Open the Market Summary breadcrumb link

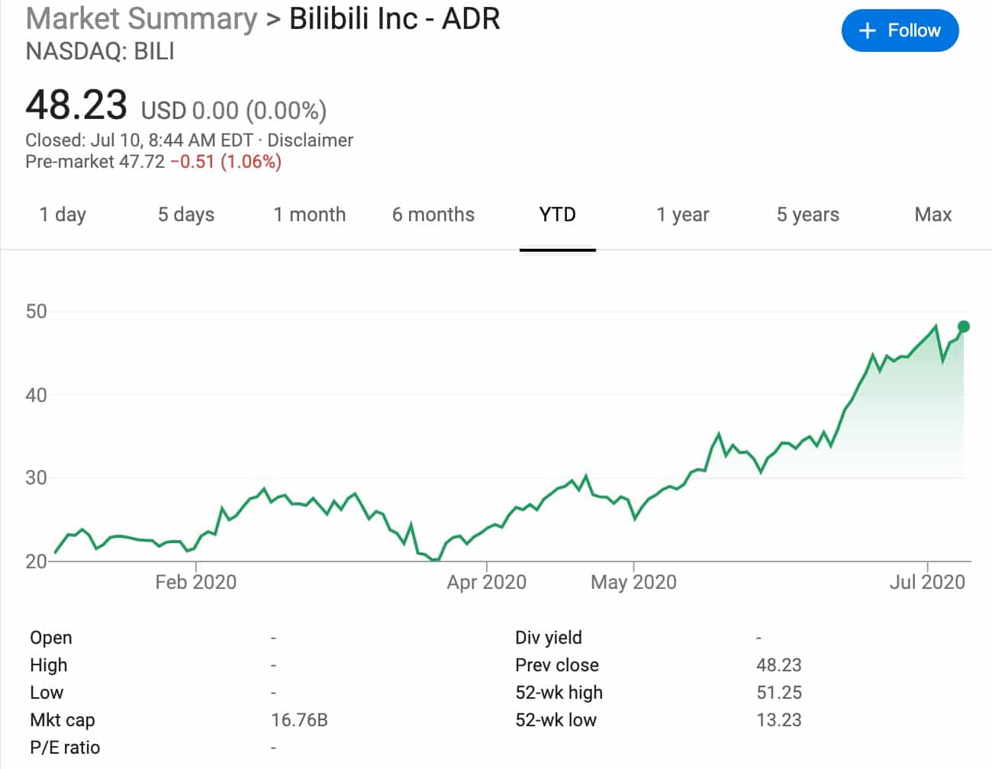(x=142, y=18)
